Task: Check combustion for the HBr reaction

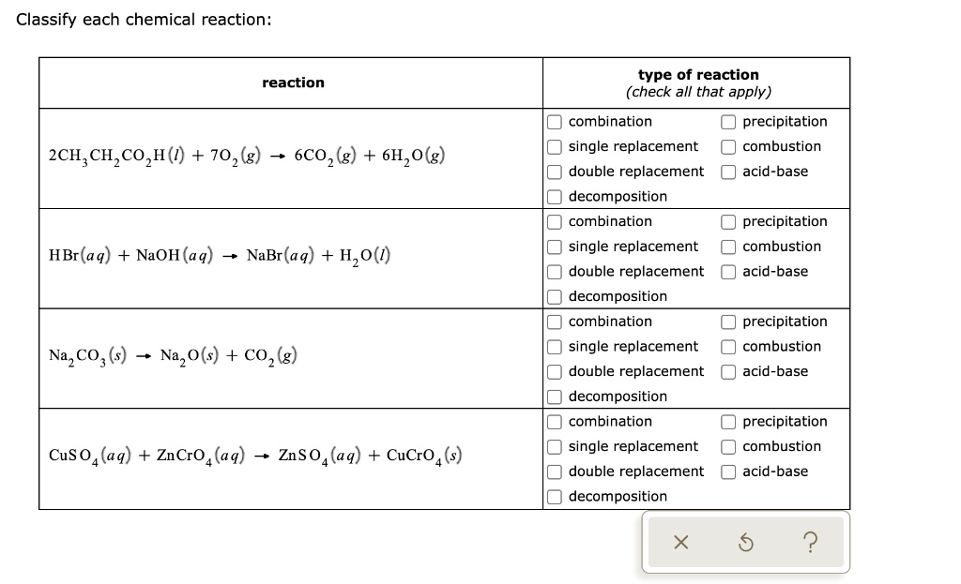Action: (x=728, y=247)
